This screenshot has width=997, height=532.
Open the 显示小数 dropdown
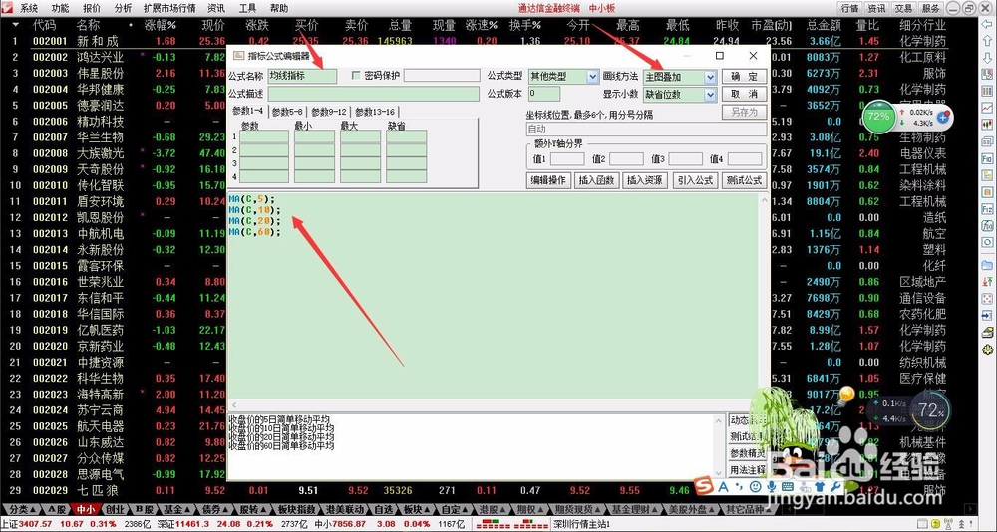click(x=710, y=95)
